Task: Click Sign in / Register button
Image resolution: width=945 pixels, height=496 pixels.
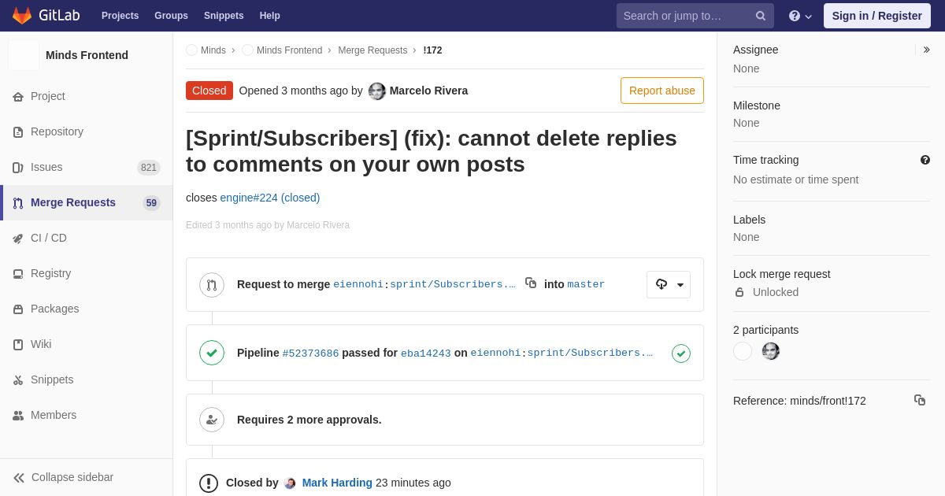Action: coord(877,16)
